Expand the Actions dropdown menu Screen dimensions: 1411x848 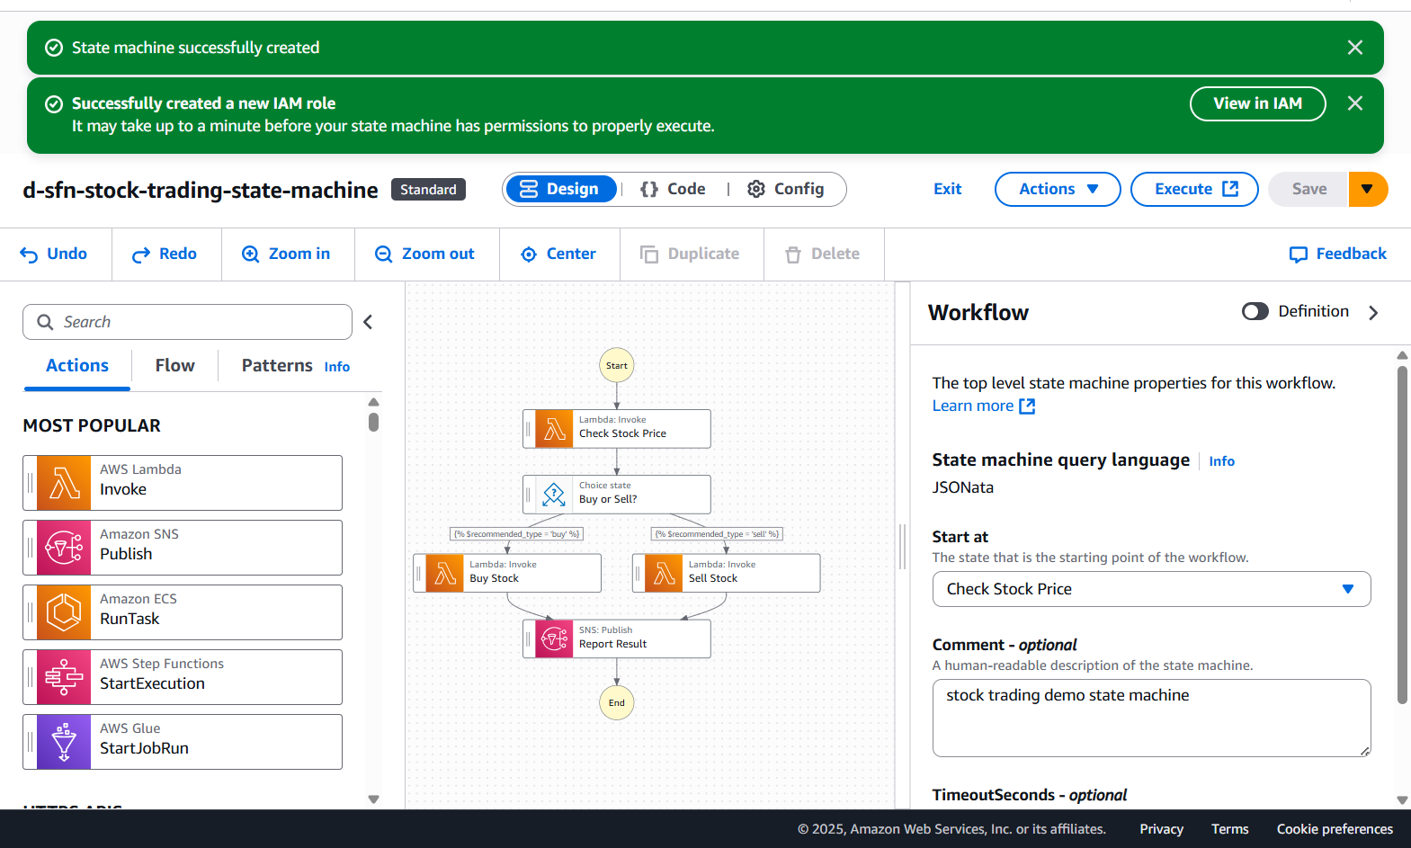click(1057, 189)
